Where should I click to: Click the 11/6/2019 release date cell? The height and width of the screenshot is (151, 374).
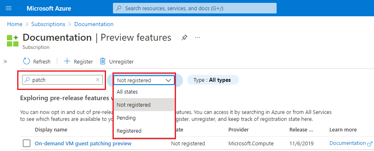(302, 143)
